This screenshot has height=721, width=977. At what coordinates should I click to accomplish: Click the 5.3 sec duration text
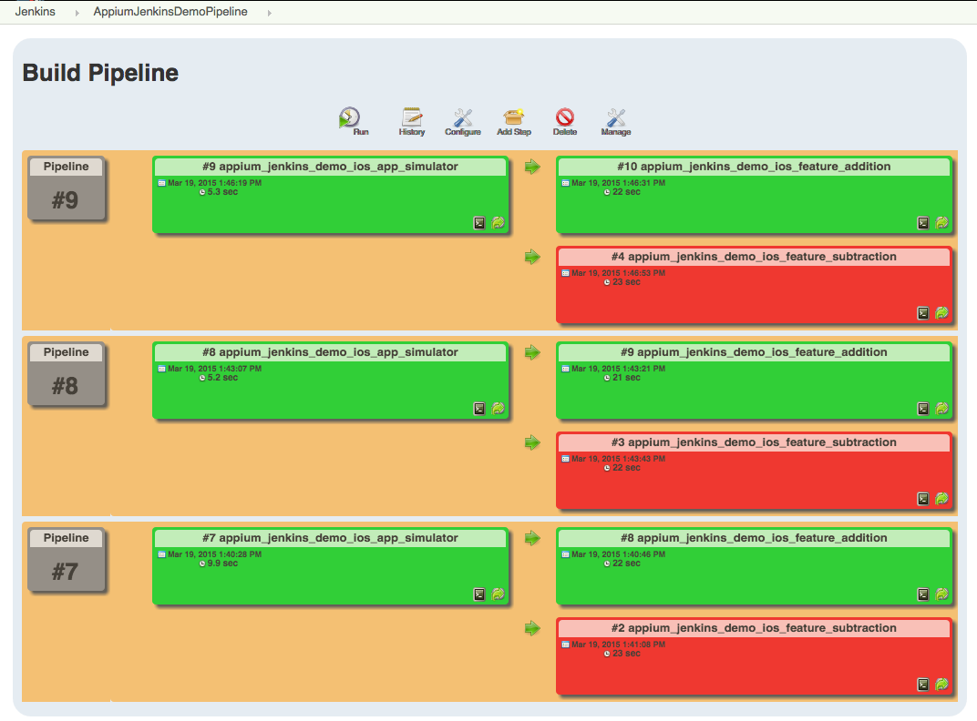[222, 192]
